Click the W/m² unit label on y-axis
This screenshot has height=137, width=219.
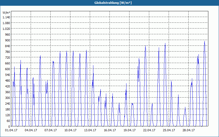pos(6,13)
